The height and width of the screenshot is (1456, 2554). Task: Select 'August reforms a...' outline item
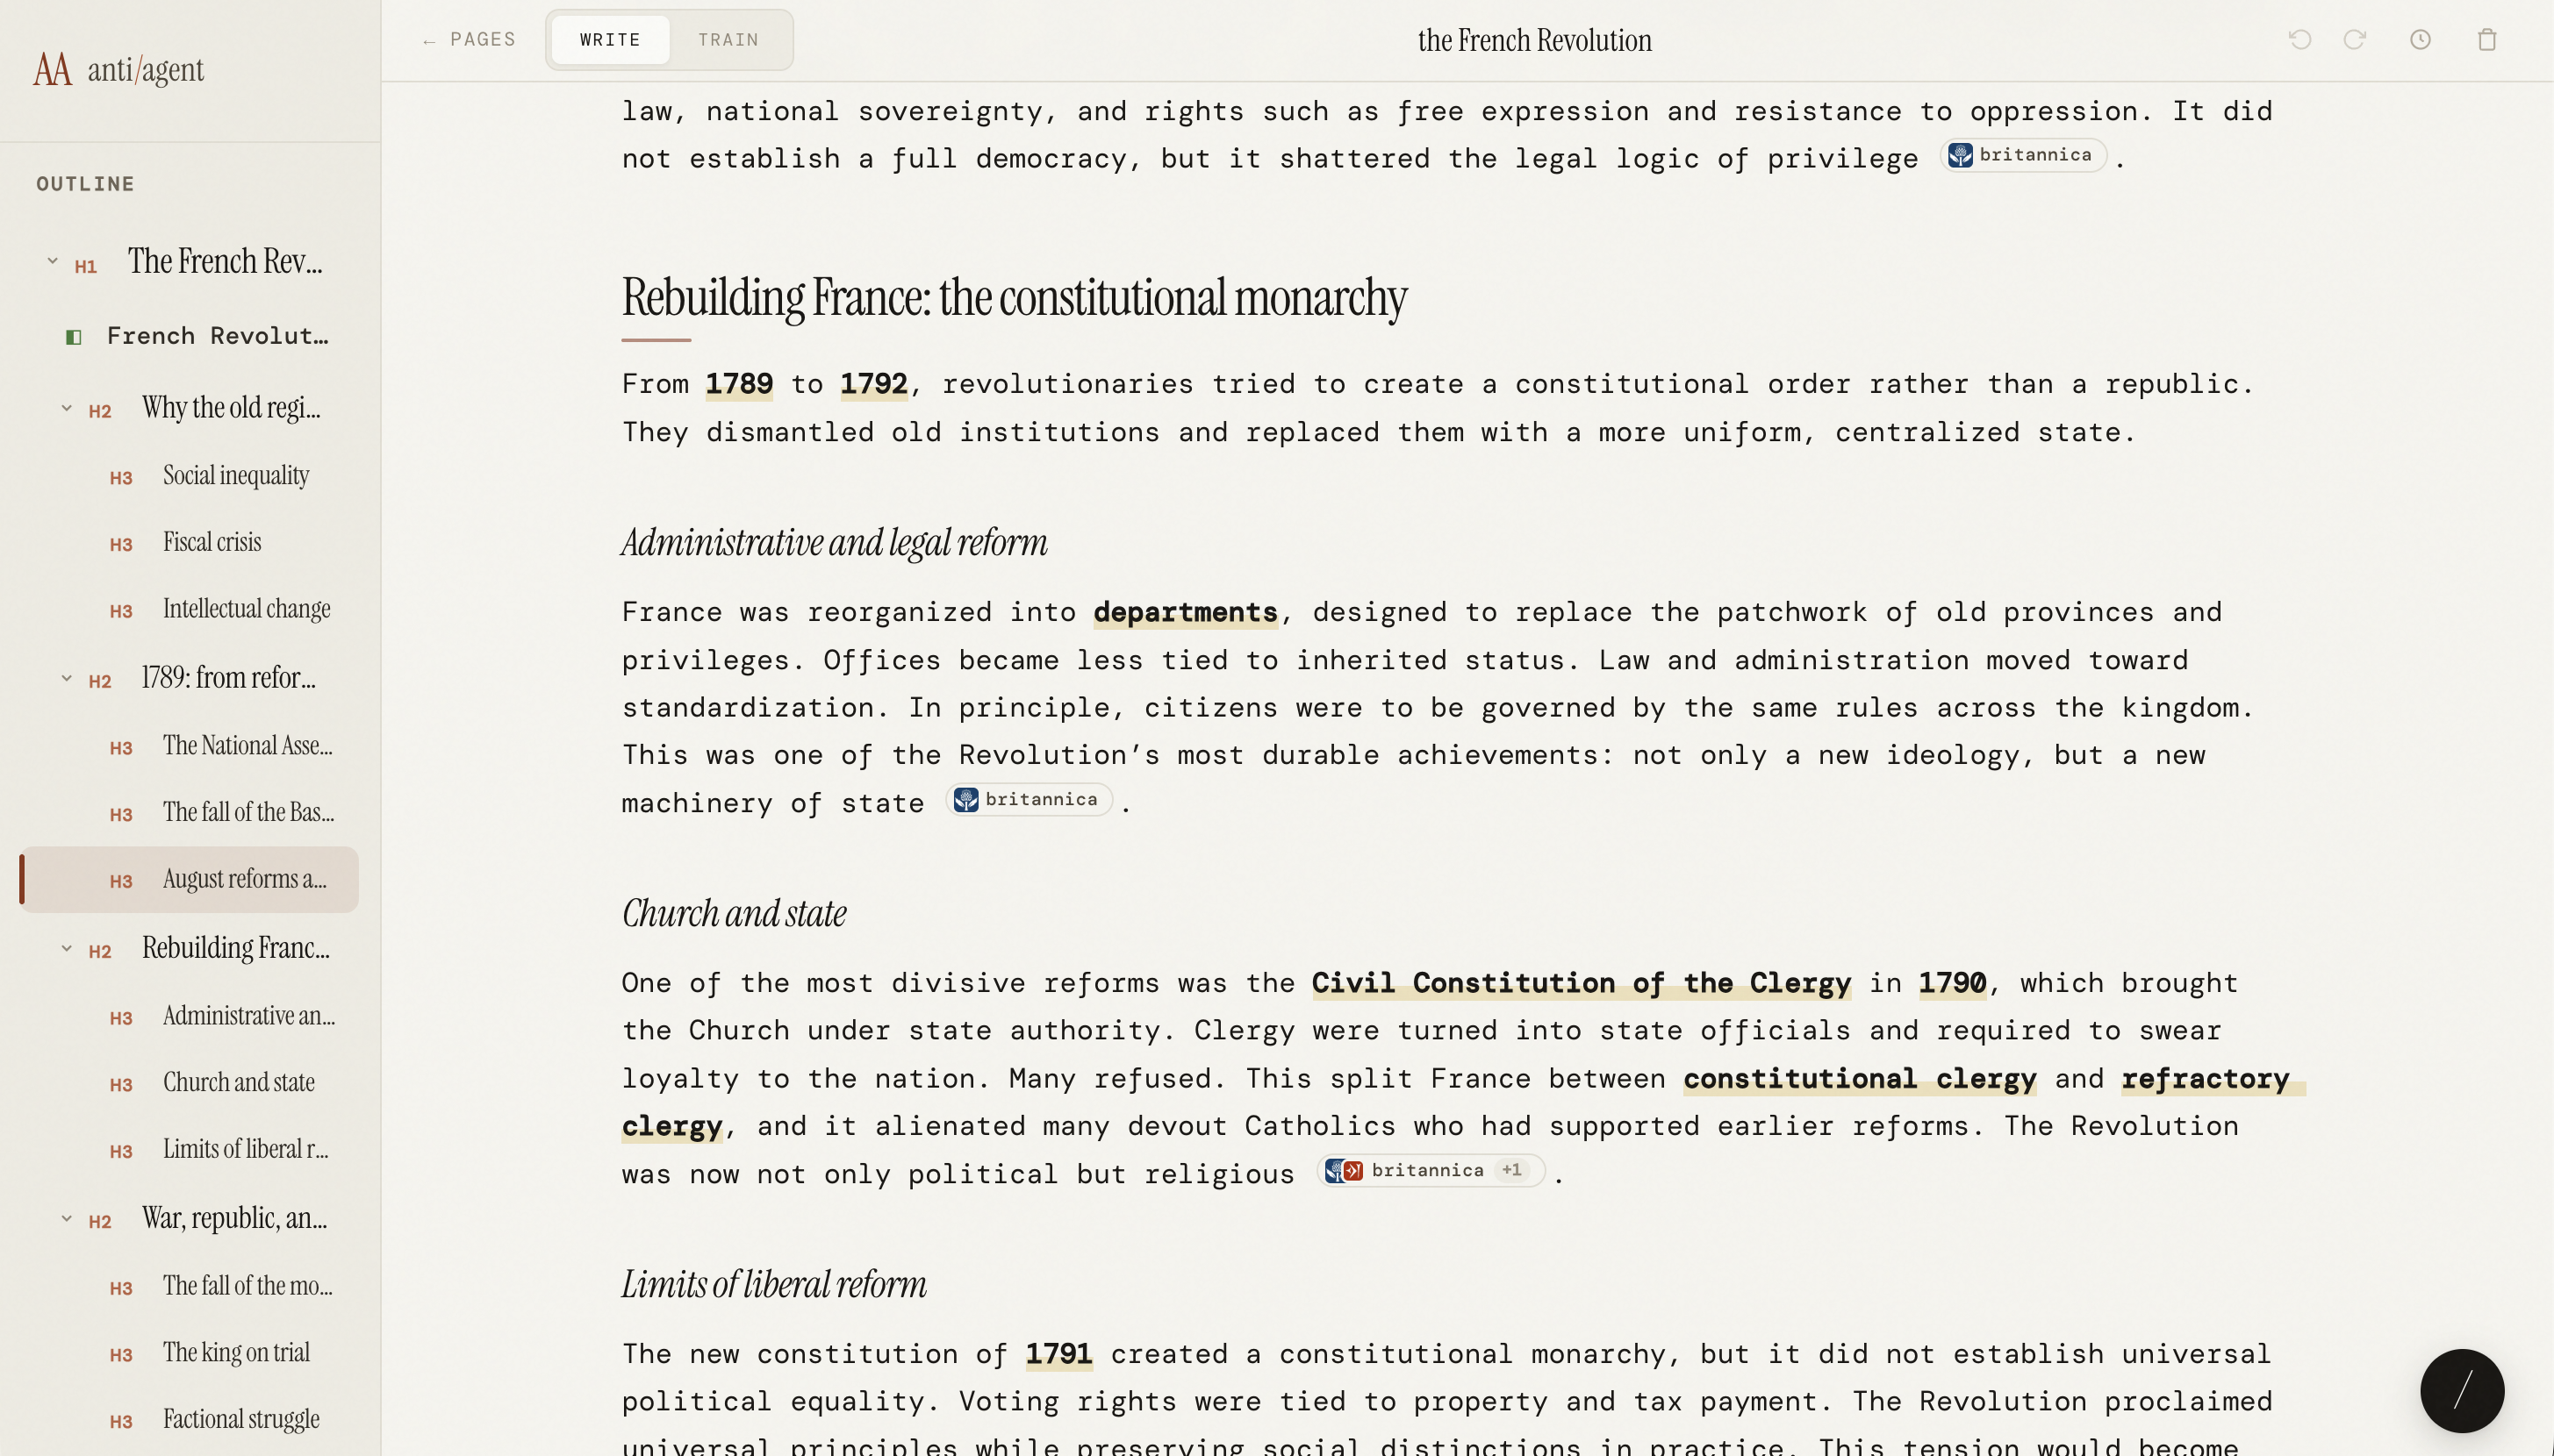click(190, 879)
